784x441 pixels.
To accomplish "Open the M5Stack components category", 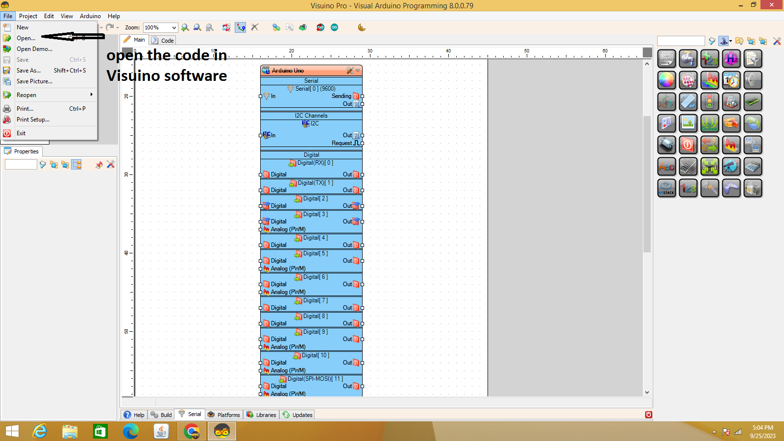I will point(666,188).
